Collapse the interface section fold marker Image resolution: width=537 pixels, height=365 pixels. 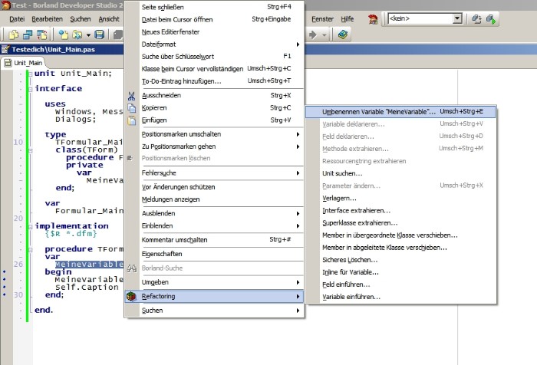click(x=31, y=89)
